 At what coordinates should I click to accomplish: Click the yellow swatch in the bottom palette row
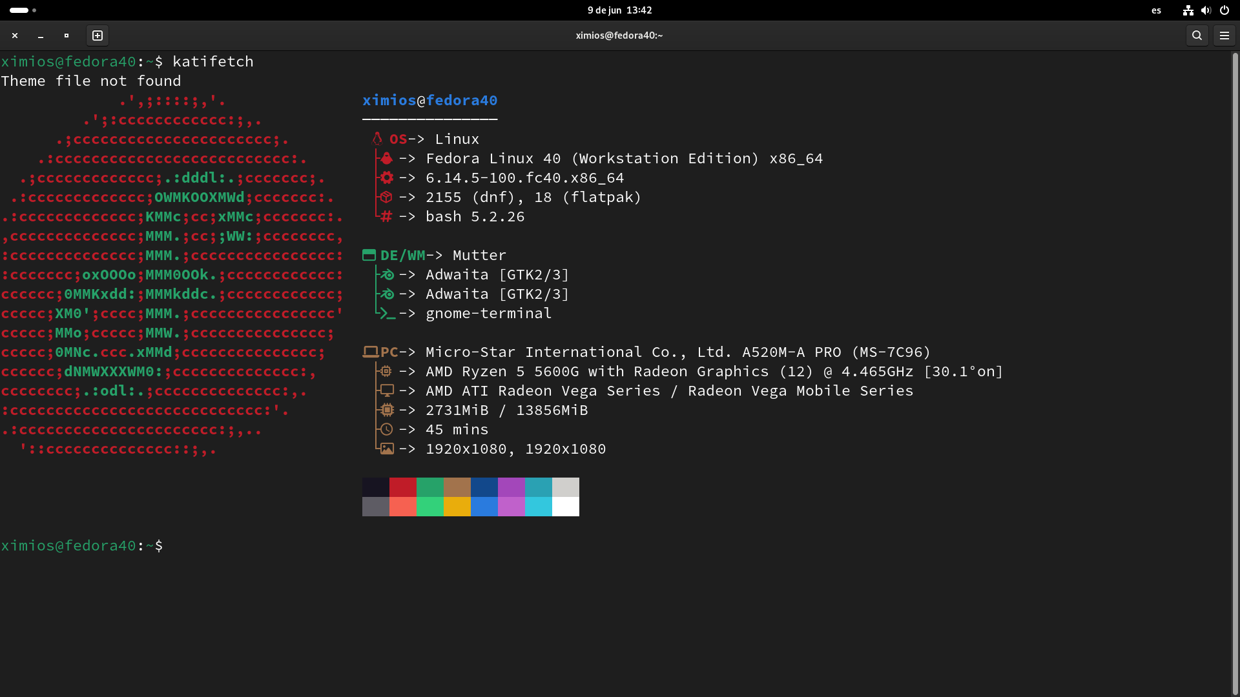point(457,507)
